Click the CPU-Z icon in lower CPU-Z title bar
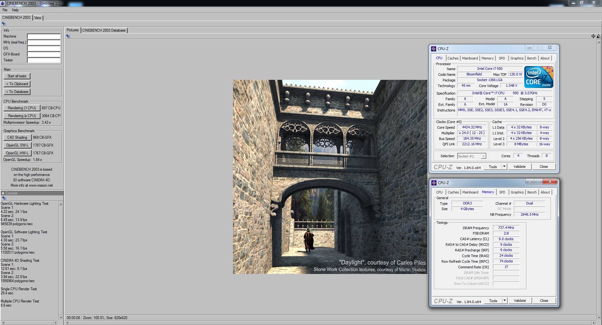Viewport: 602px width, 325px height. [x=434, y=183]
